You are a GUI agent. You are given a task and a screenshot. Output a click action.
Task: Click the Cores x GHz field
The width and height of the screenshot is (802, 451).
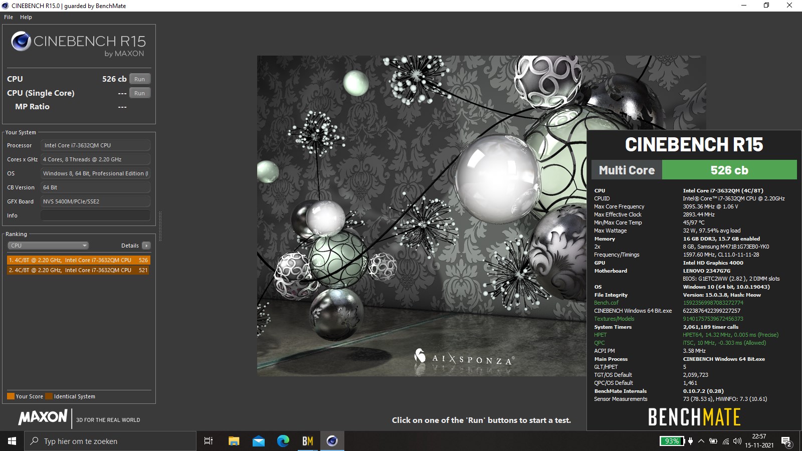coord(95,159)
